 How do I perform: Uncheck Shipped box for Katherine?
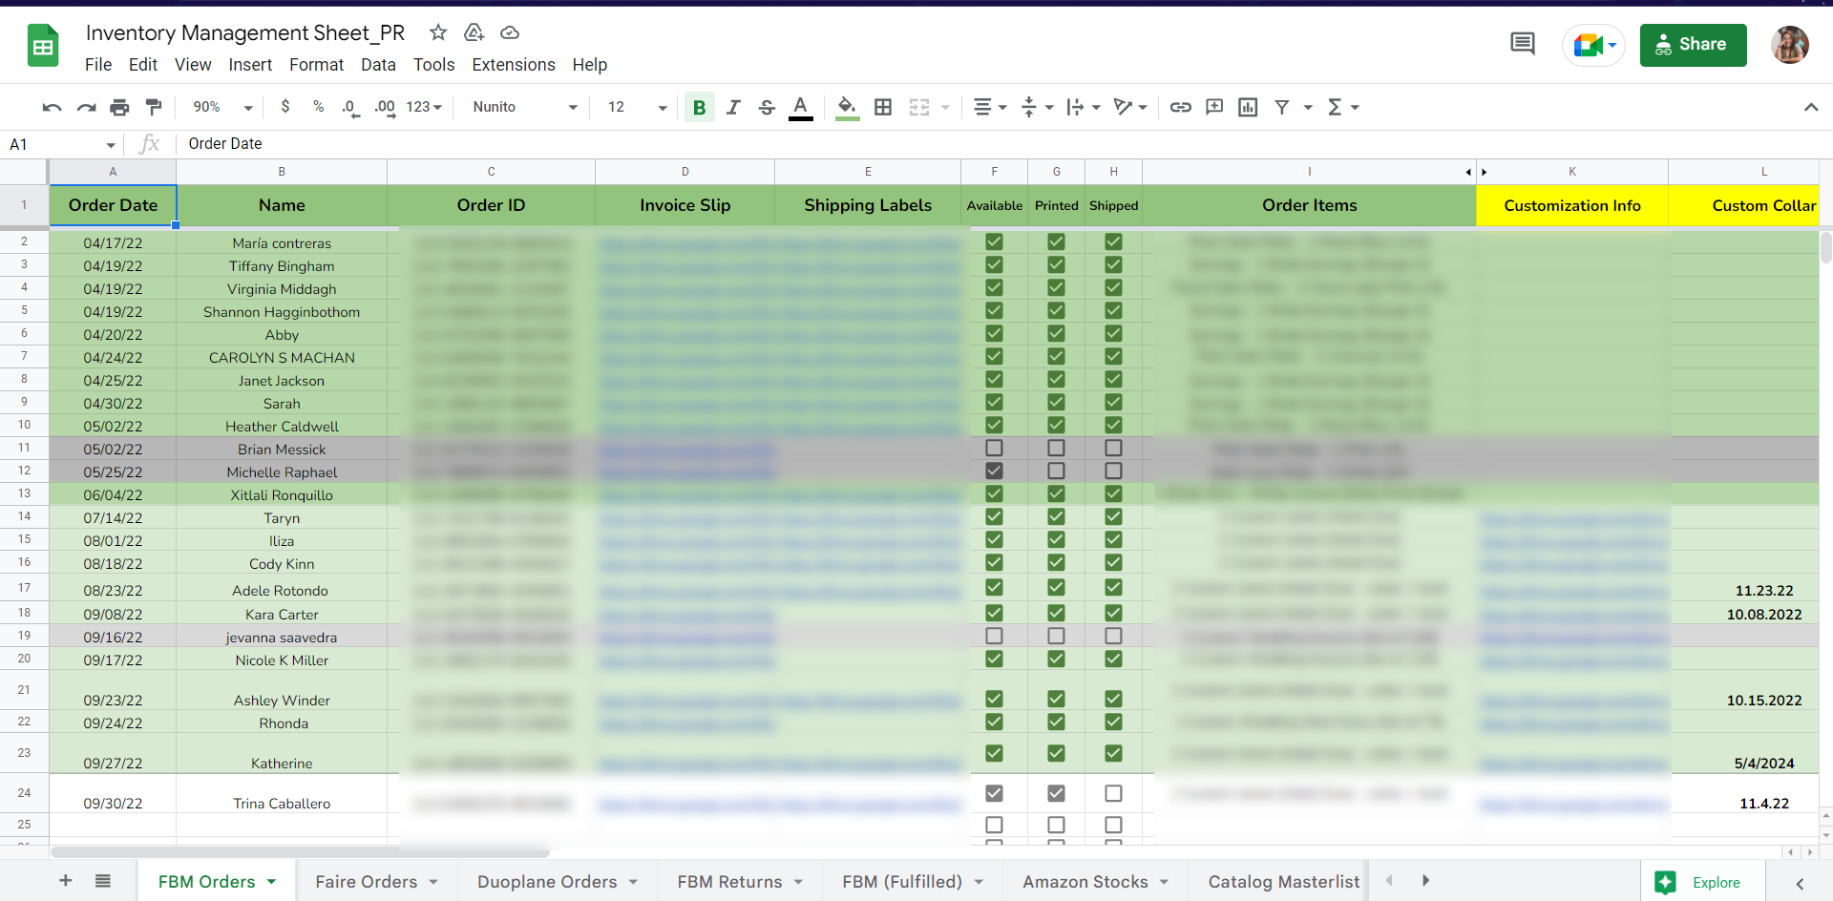[x=1113, y=753]
